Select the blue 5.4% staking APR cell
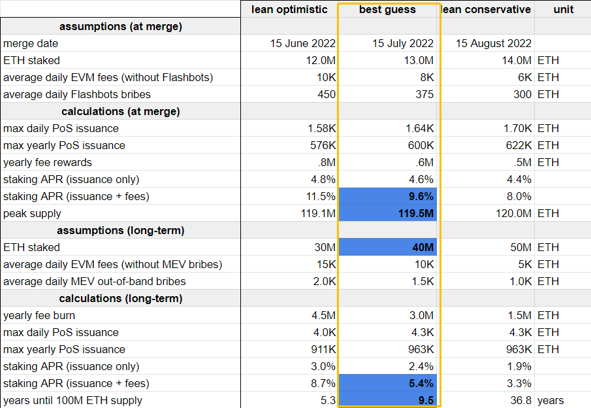 pyautogui.click(x=387, y=383)
